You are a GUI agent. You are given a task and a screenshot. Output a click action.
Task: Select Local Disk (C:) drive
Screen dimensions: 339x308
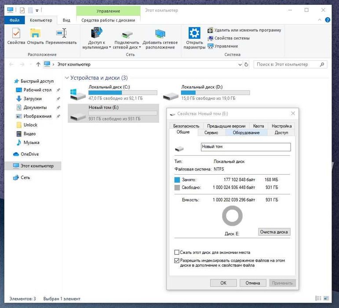click(x=113, y=92)
